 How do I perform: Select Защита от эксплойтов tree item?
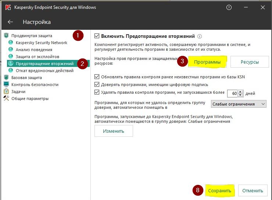click(x=37, y=57)
